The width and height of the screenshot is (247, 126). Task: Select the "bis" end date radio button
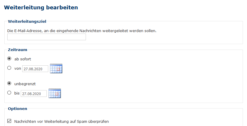pyautogui.click(x=9, y=93)
